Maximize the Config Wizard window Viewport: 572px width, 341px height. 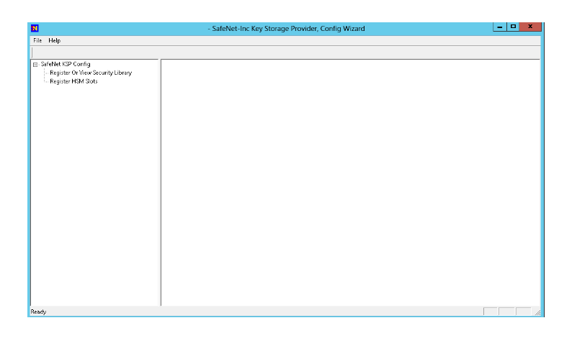pos(513,27)
